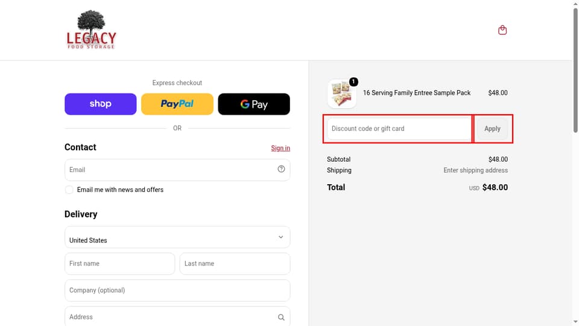Click the Legacy Food Storage logo
This screenshot has height=326, width=579.
pyautogui.click(x=91, y=30)
